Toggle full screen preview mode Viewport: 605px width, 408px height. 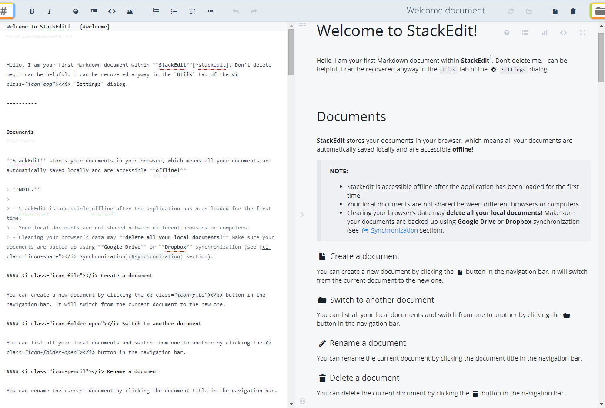582,33
